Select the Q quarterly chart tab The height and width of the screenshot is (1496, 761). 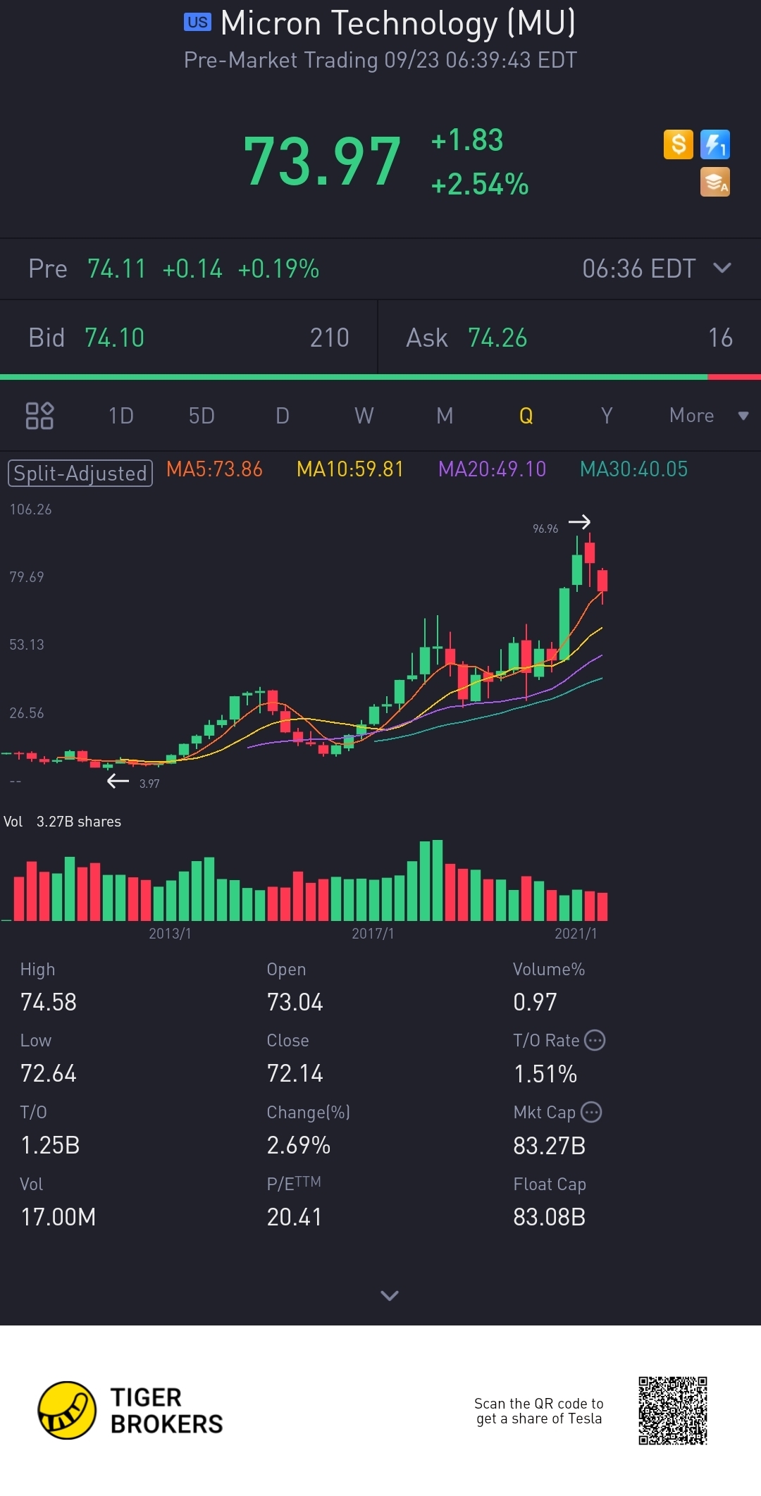tap(526, 416)
